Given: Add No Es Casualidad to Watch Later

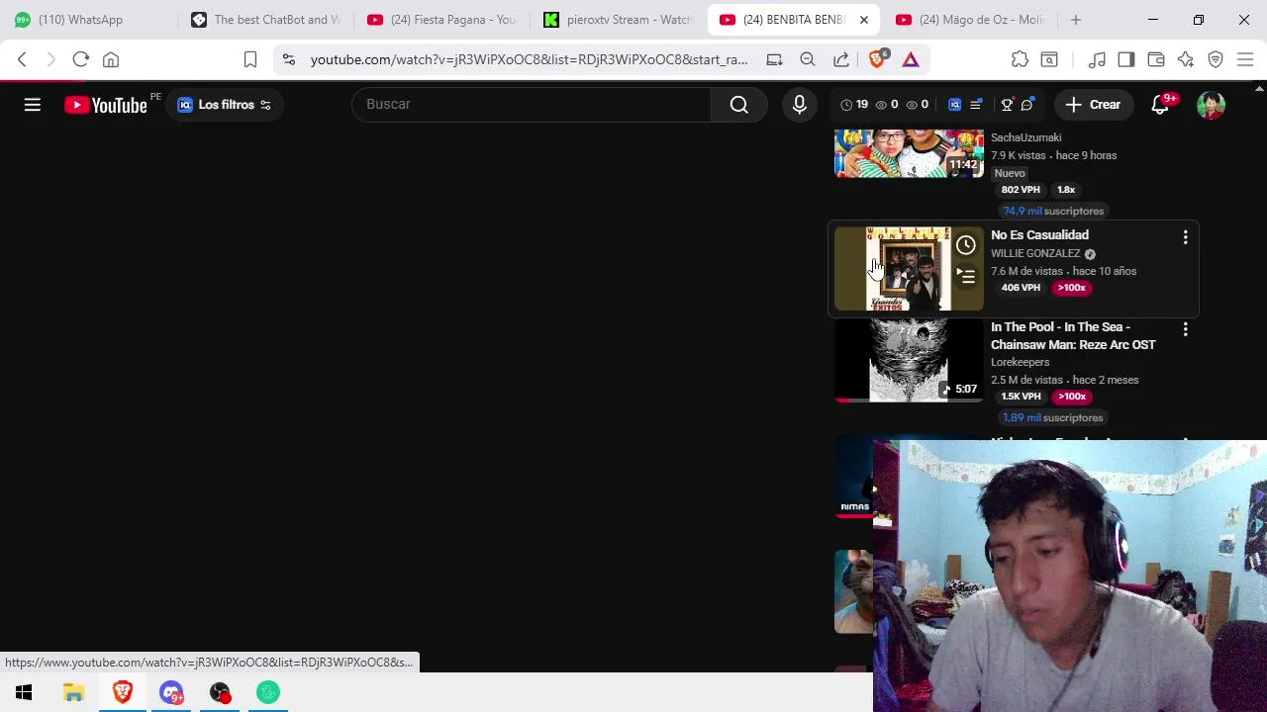Looking at the screenshot, I should (965, 245).
